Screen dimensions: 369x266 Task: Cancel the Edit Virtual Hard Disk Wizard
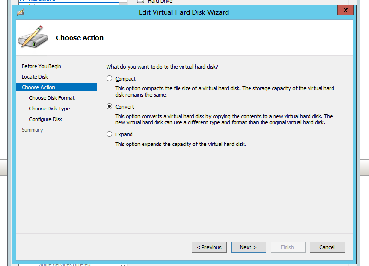(327, 247)
